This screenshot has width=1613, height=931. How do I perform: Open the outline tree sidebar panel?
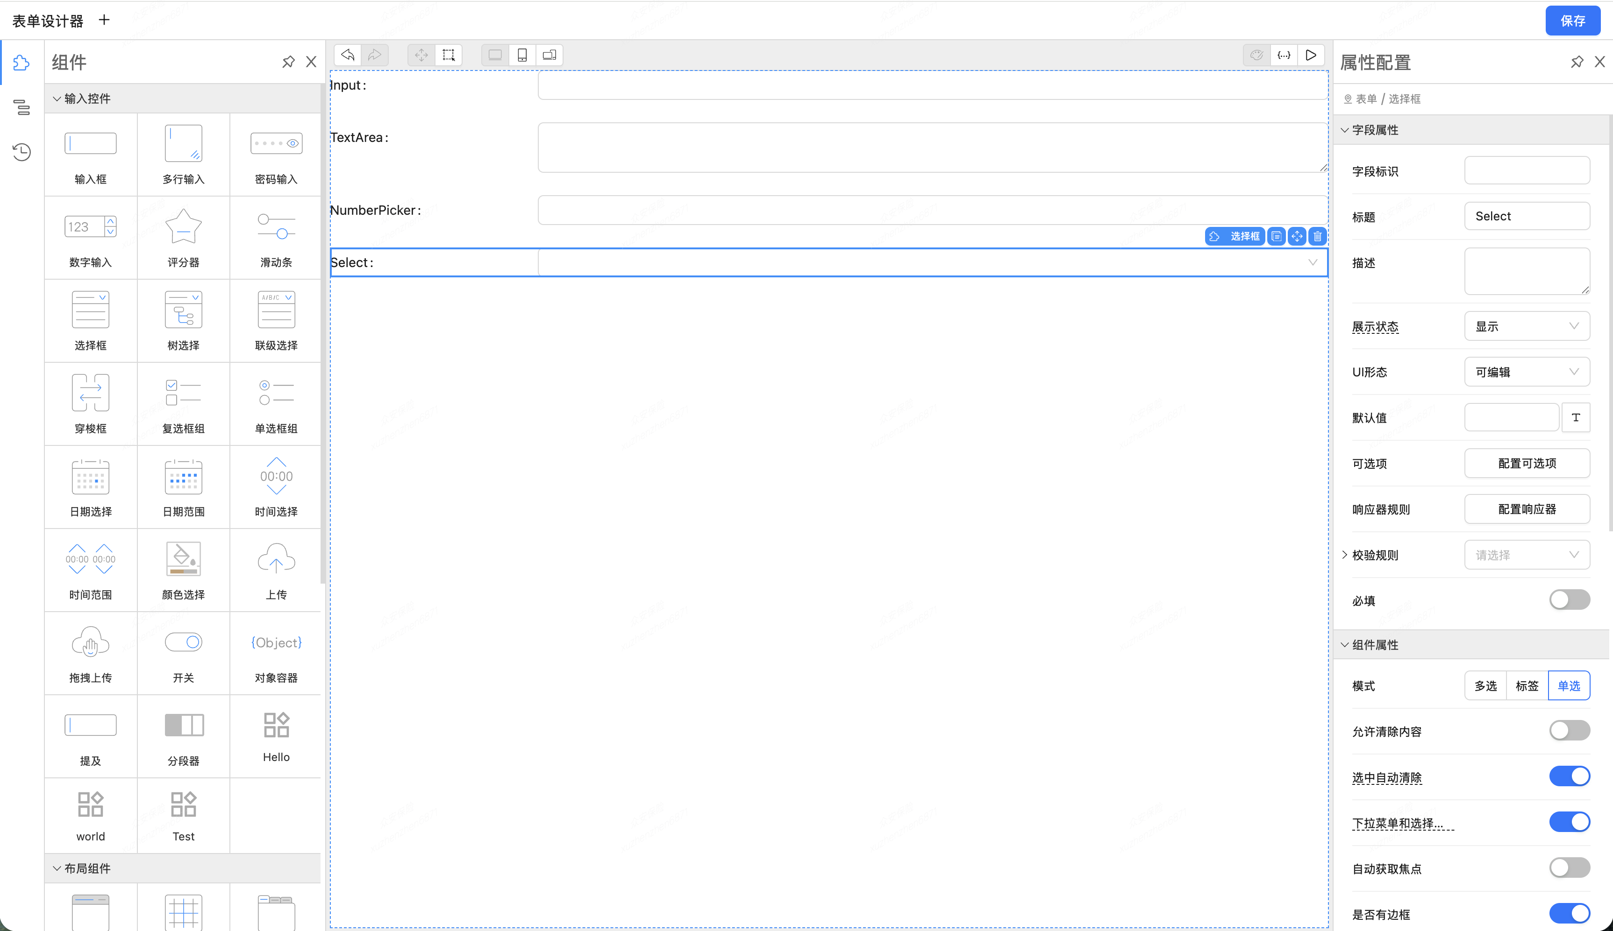pos(22,107)
